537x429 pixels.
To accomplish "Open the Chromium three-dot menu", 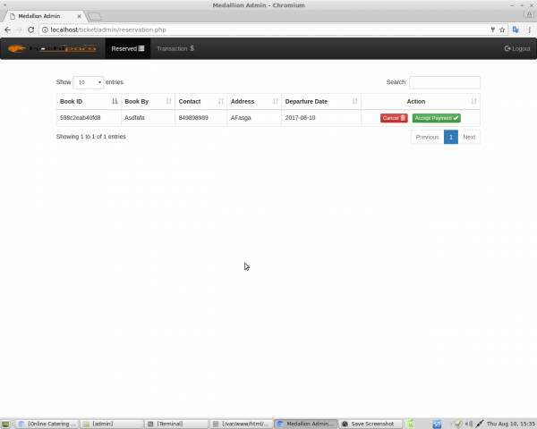I will 530,29.
